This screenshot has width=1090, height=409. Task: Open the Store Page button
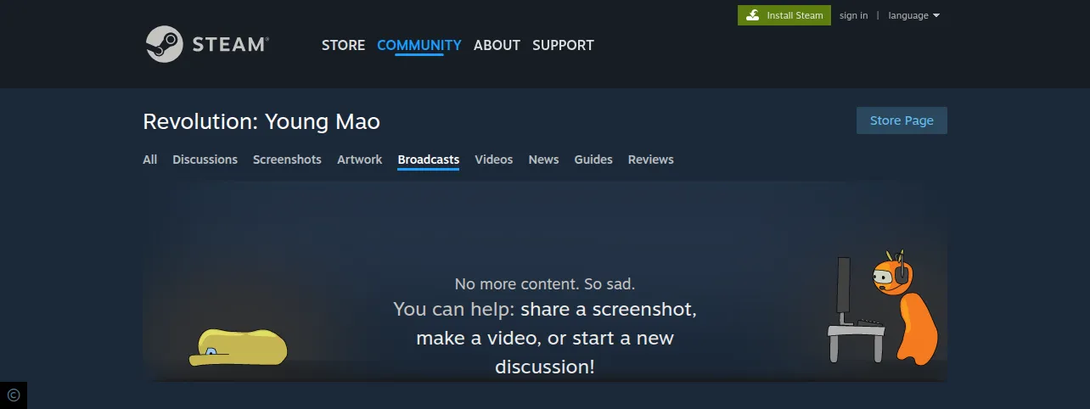[x=902, y=120]
